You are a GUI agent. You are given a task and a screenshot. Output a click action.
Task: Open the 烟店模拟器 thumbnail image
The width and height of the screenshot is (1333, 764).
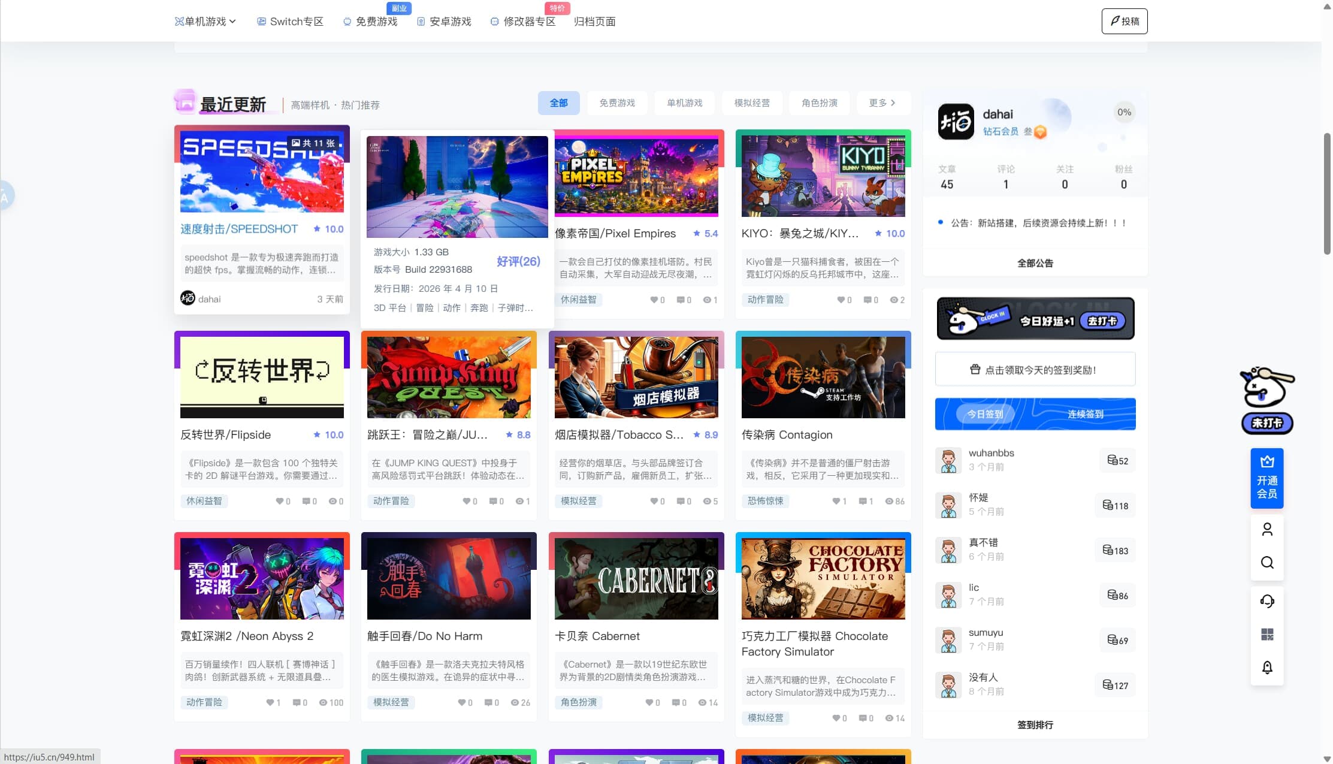click(636, 378)
